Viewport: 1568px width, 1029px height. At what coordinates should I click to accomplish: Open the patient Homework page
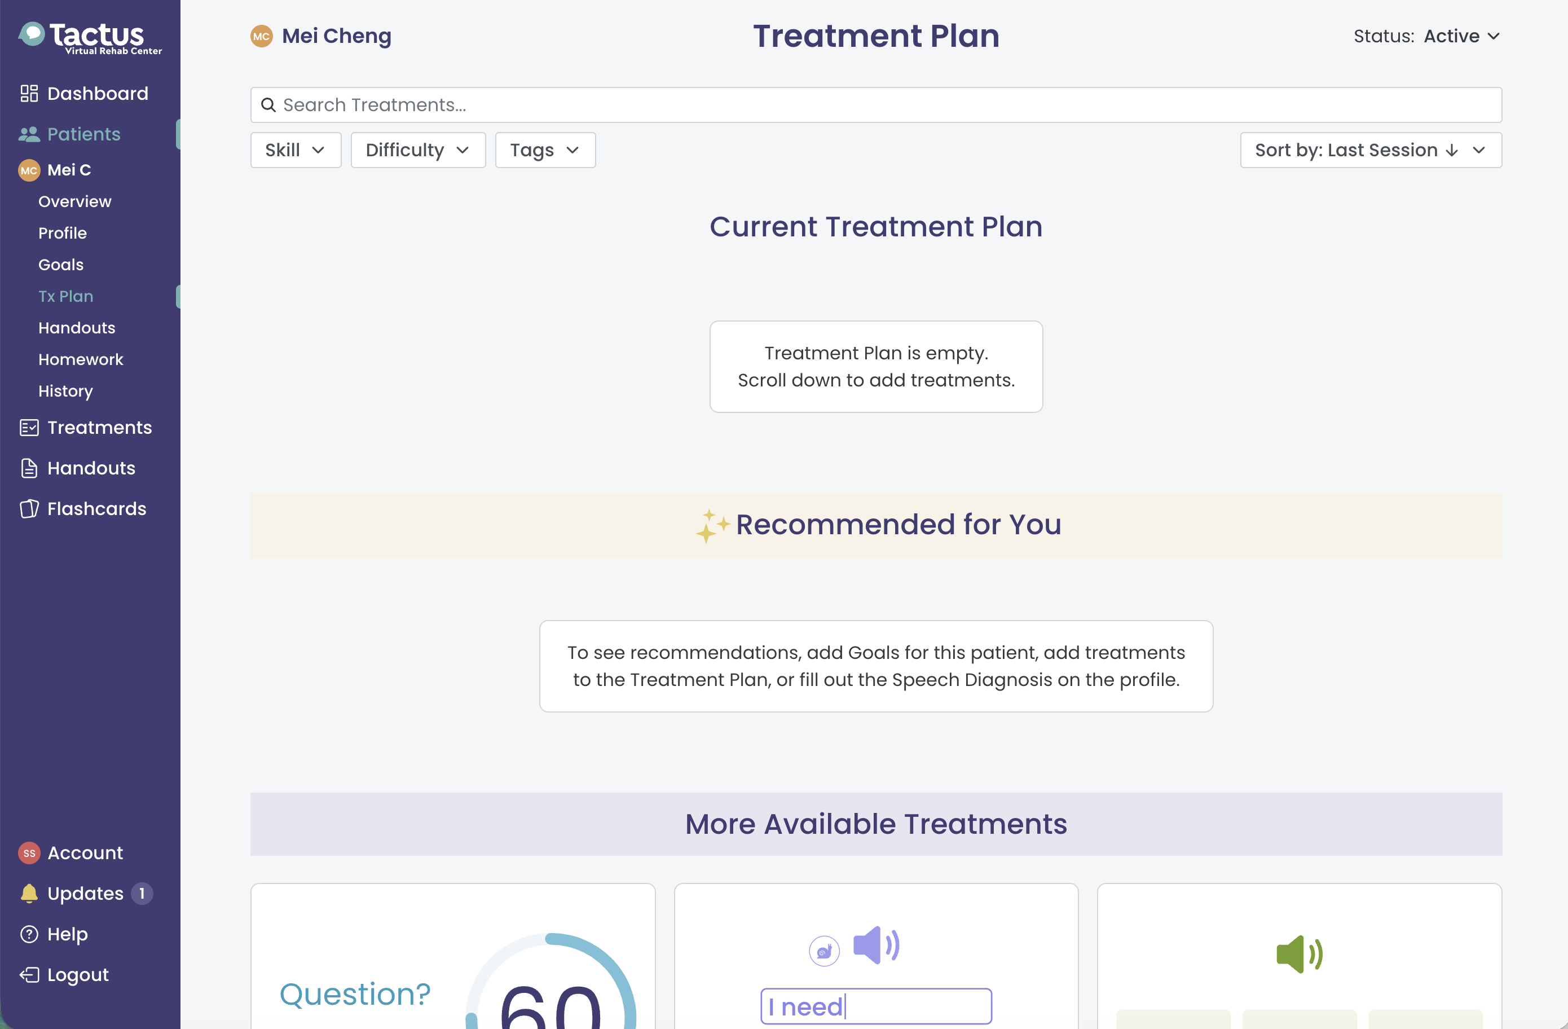81,360
